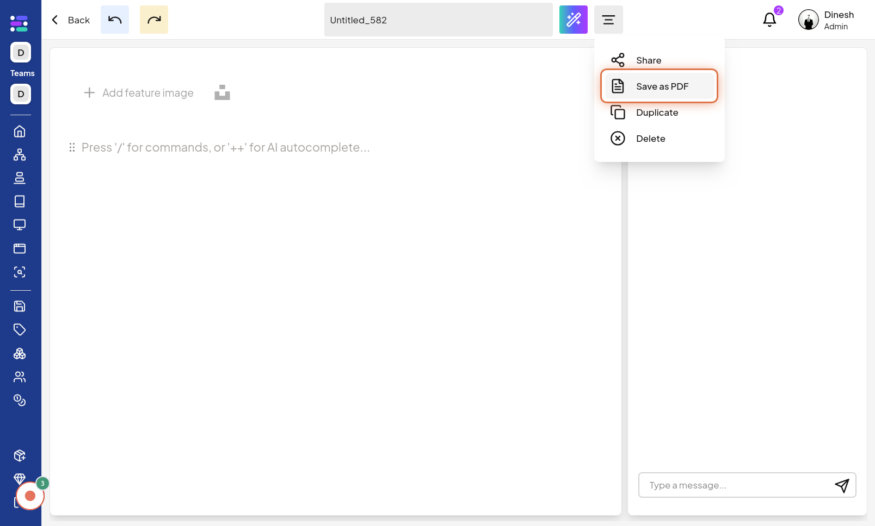The width and height of the screenshot is (875, 526).
Task: Open the AI magic wand tool
Action: (574, 20)
